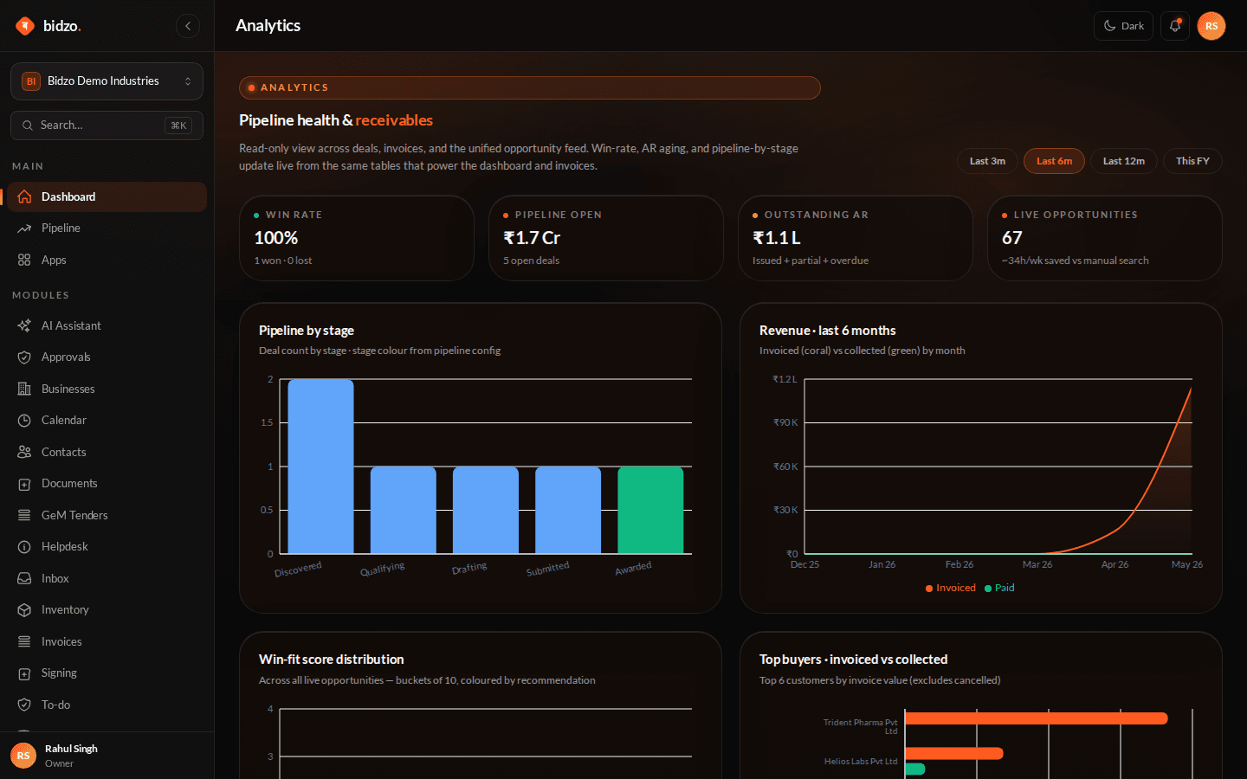1247x779 pixels.
Task: Open the Pipeline Open ₹1.7 Cr card
Action: click(x=606, y=238)
